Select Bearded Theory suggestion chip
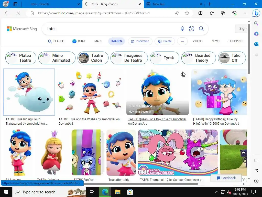The width and height of the screenshot is (262, 197). (199, 58)
